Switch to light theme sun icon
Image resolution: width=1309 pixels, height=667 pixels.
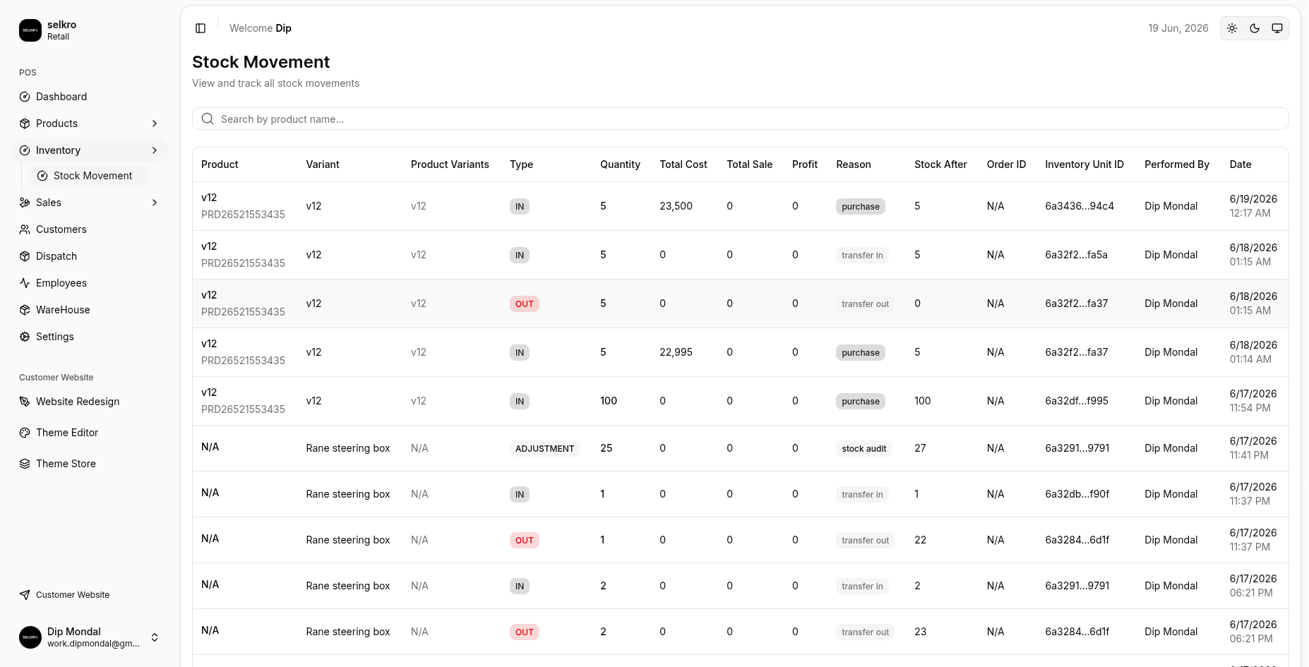1232,28
